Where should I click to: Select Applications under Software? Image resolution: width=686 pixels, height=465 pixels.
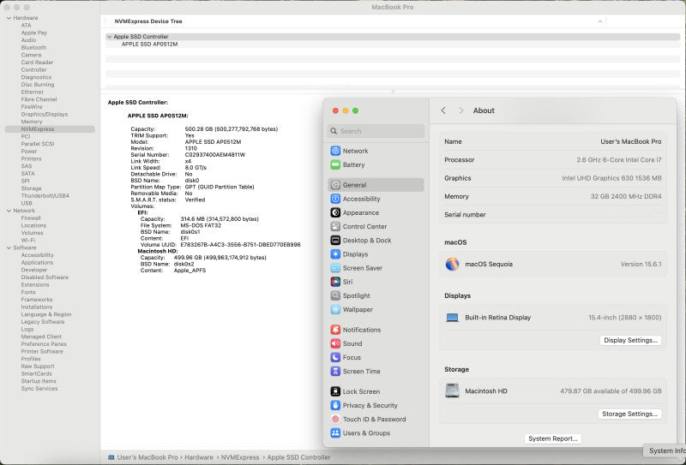click(37, 263)
